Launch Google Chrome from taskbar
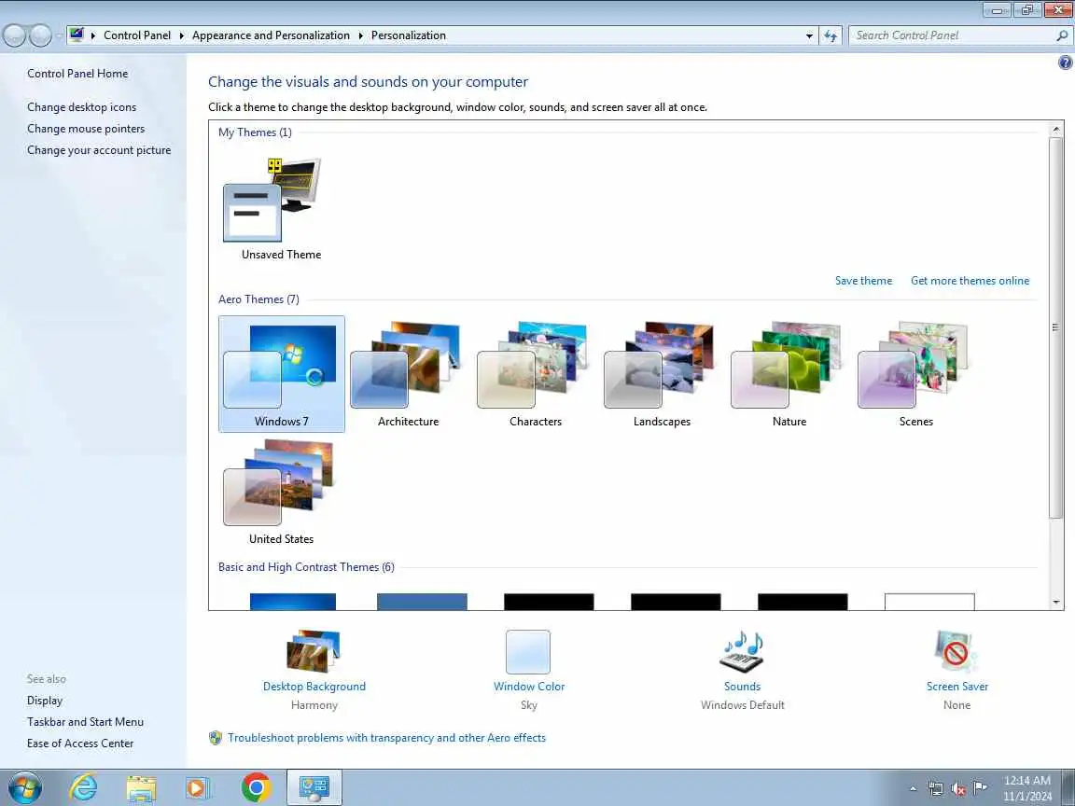This screenshot has height=806, width=1075. pos(256,787)
